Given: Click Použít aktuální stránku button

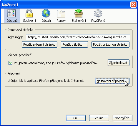Looking at the screenshot, I should 39,44.
